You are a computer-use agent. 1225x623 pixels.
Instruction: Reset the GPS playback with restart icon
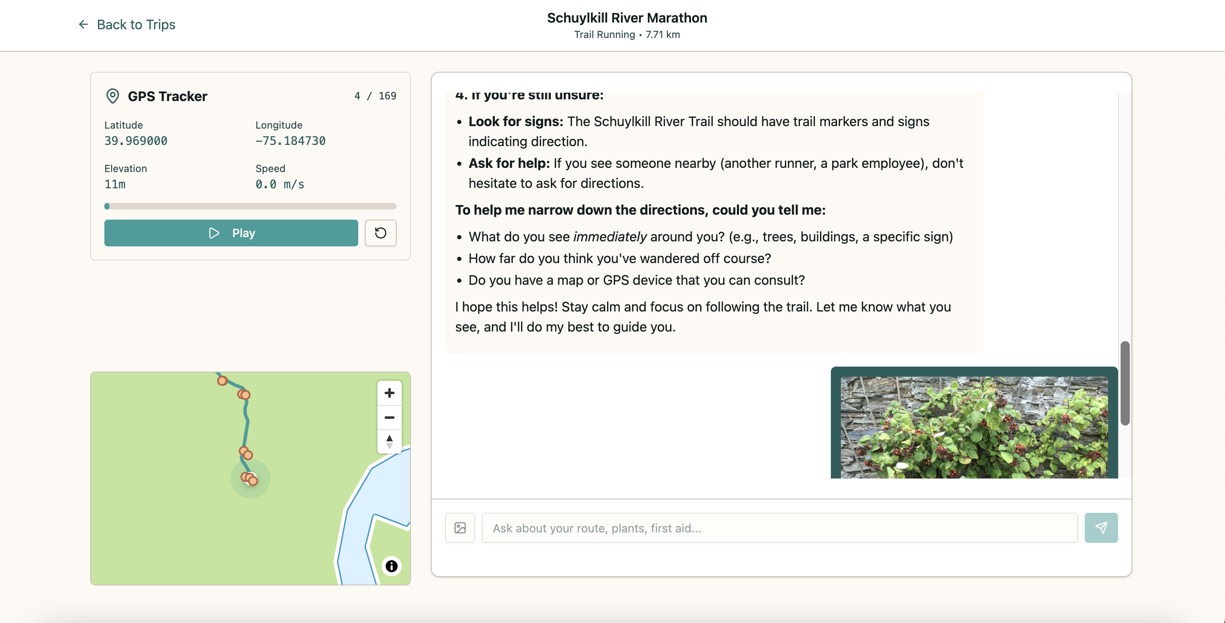tap(380, 233)
